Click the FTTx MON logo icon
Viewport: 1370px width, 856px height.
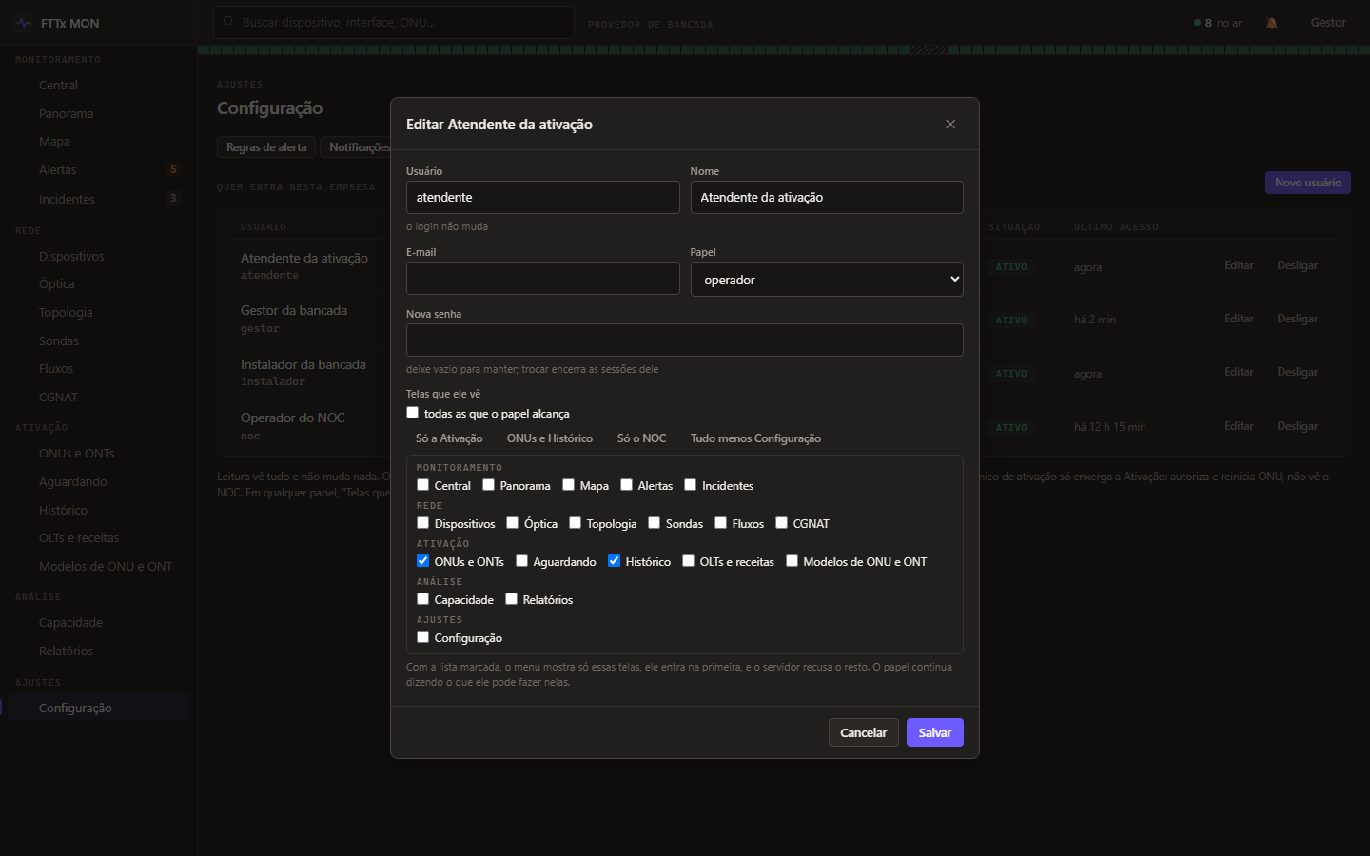[24, 23]
